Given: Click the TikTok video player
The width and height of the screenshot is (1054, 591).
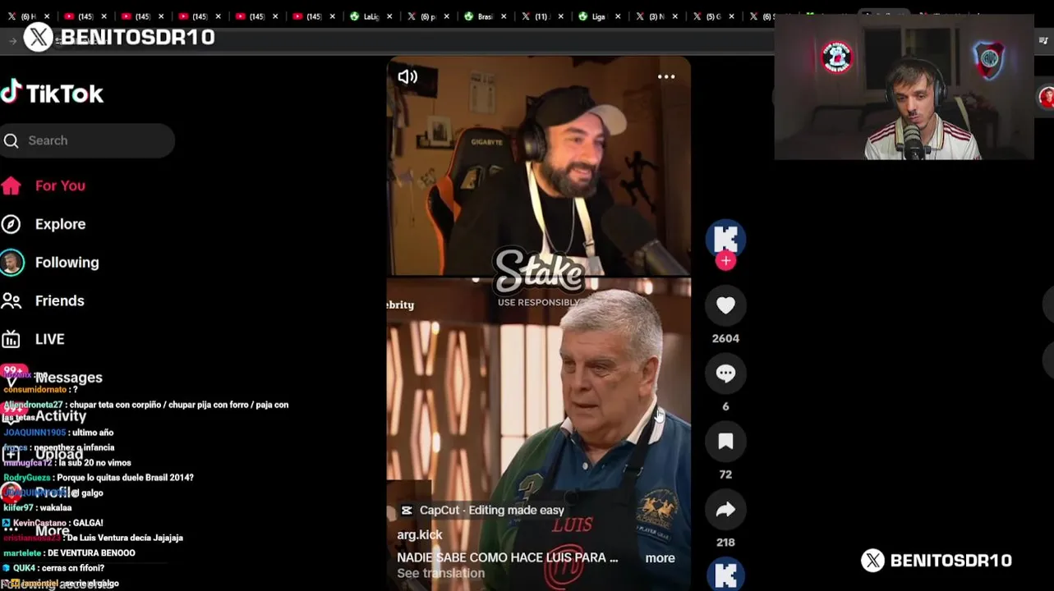Looking at the screenshot, I should (x=539, y=323).
